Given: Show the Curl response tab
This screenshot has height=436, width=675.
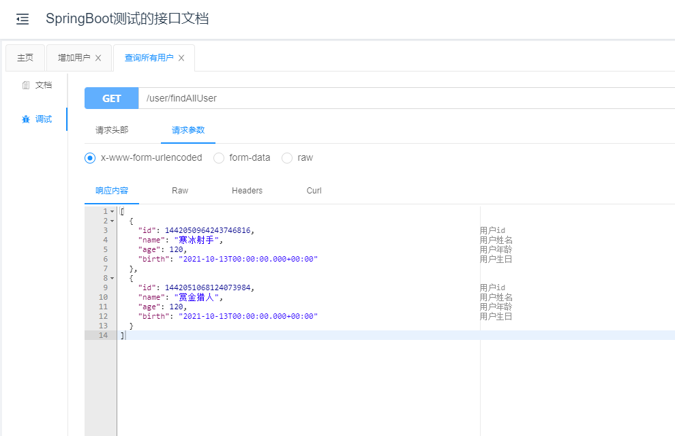Looking at the screenshot, I should click(x=314, y=191).
